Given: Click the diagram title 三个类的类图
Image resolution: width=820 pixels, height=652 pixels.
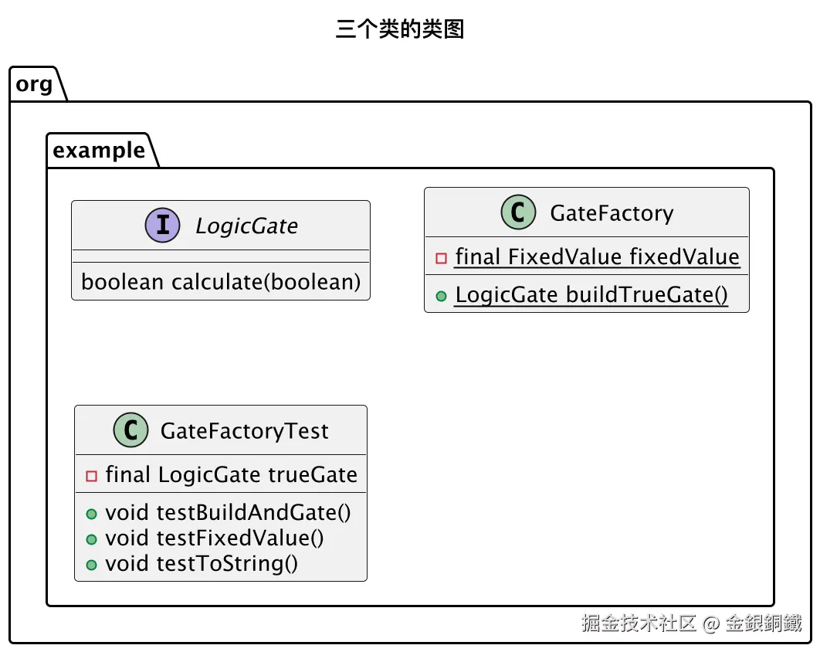Looking at the screenshot, I should click(400, 29).
